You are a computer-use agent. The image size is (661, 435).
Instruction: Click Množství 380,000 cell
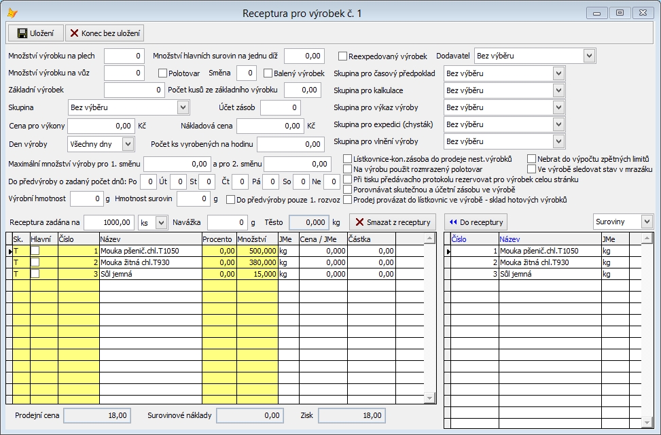(x=257, y=262)
